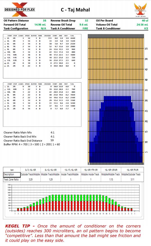Select the 760 T.OIL cell in reverse table
151x246 pixels.
pyautogui.click(x=73, y=89)
